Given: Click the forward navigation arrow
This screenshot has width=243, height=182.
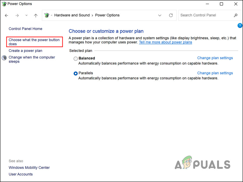Looking at the screenshot, I should (x=17, y=15).
